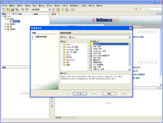
Task: Click the editor tab scroll-right arrow
Action: 155,14
